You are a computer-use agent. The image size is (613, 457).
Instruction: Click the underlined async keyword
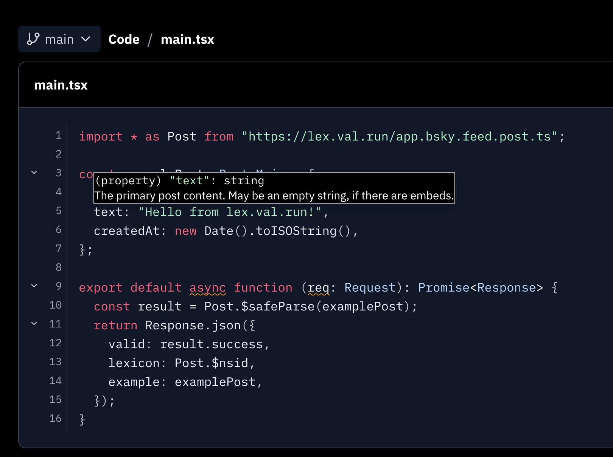tap(207, 288)
